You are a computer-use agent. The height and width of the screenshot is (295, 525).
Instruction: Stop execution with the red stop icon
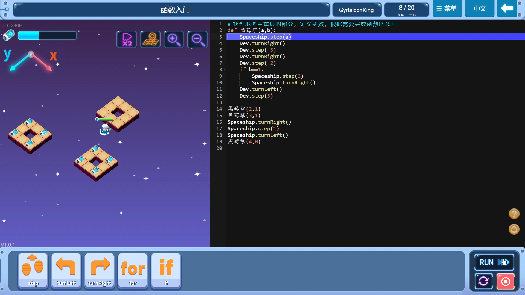click(506, 281)
